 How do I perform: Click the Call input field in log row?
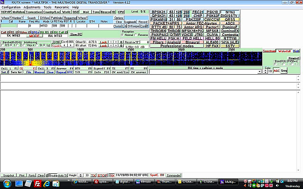point(9,26)
